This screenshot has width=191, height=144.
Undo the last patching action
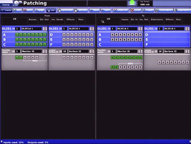[95, 10]
